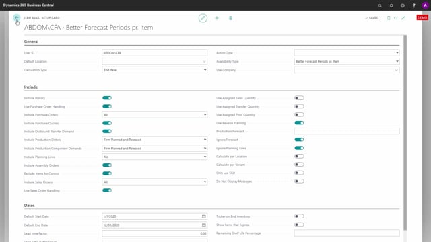Click the Dates section header
Image resolution: width=431 pixels, height=242 pixels.
coord(30,206)
